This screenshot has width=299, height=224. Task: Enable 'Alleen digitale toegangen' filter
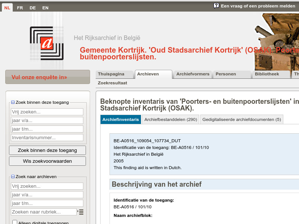click(x=15, y=222)
